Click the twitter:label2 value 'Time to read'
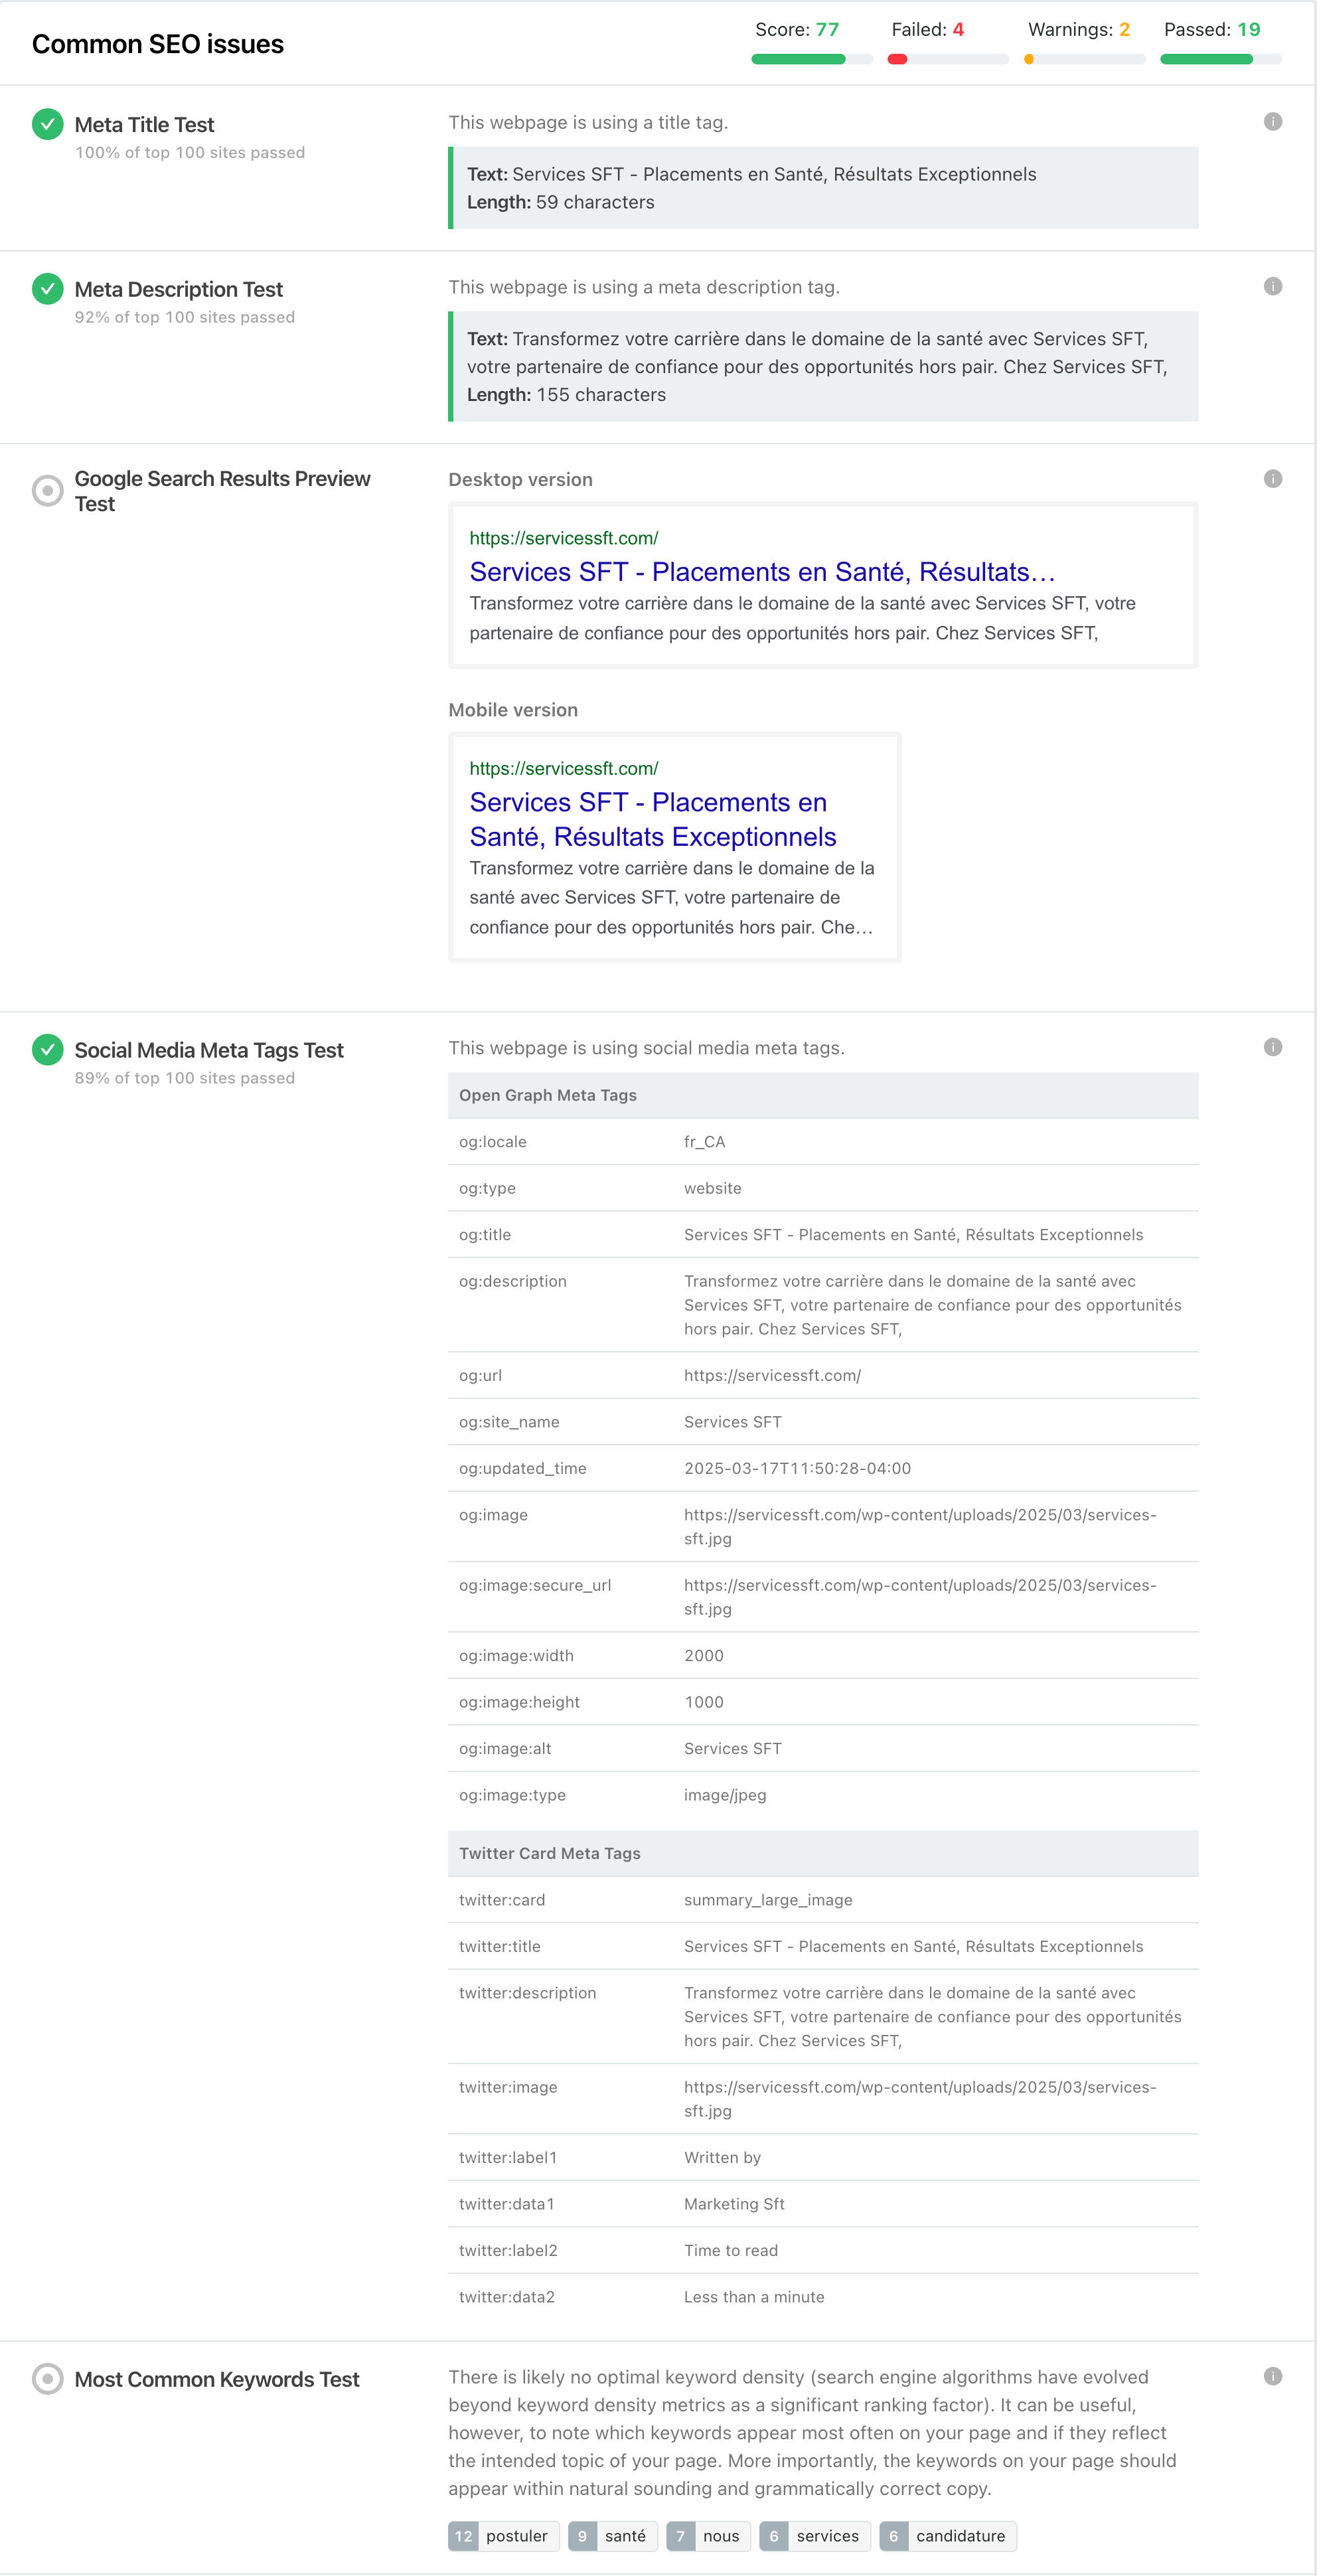This screenshot has width=1317, height=2576. pos(731,2250)
